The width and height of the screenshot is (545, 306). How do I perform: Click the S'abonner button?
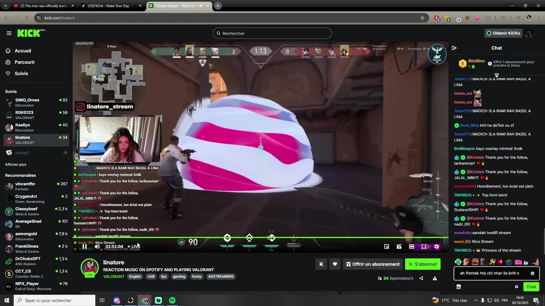click(x=423, y=264)
